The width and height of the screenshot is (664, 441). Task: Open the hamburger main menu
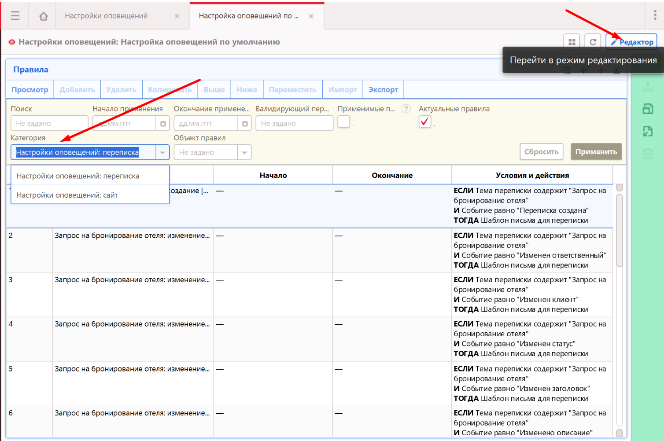pyautogui.click(x=15, y=16)
